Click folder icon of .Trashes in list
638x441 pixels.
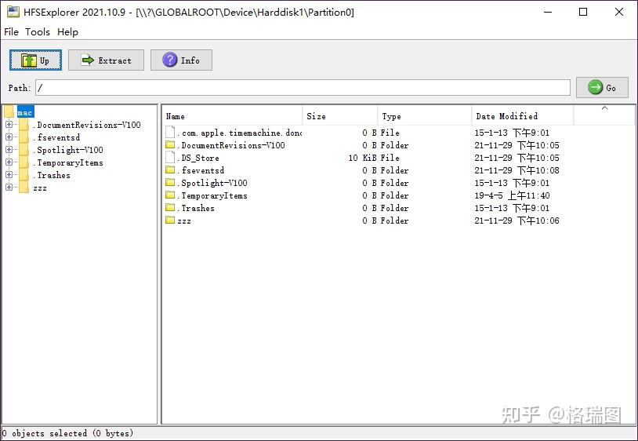pos(170,208)
